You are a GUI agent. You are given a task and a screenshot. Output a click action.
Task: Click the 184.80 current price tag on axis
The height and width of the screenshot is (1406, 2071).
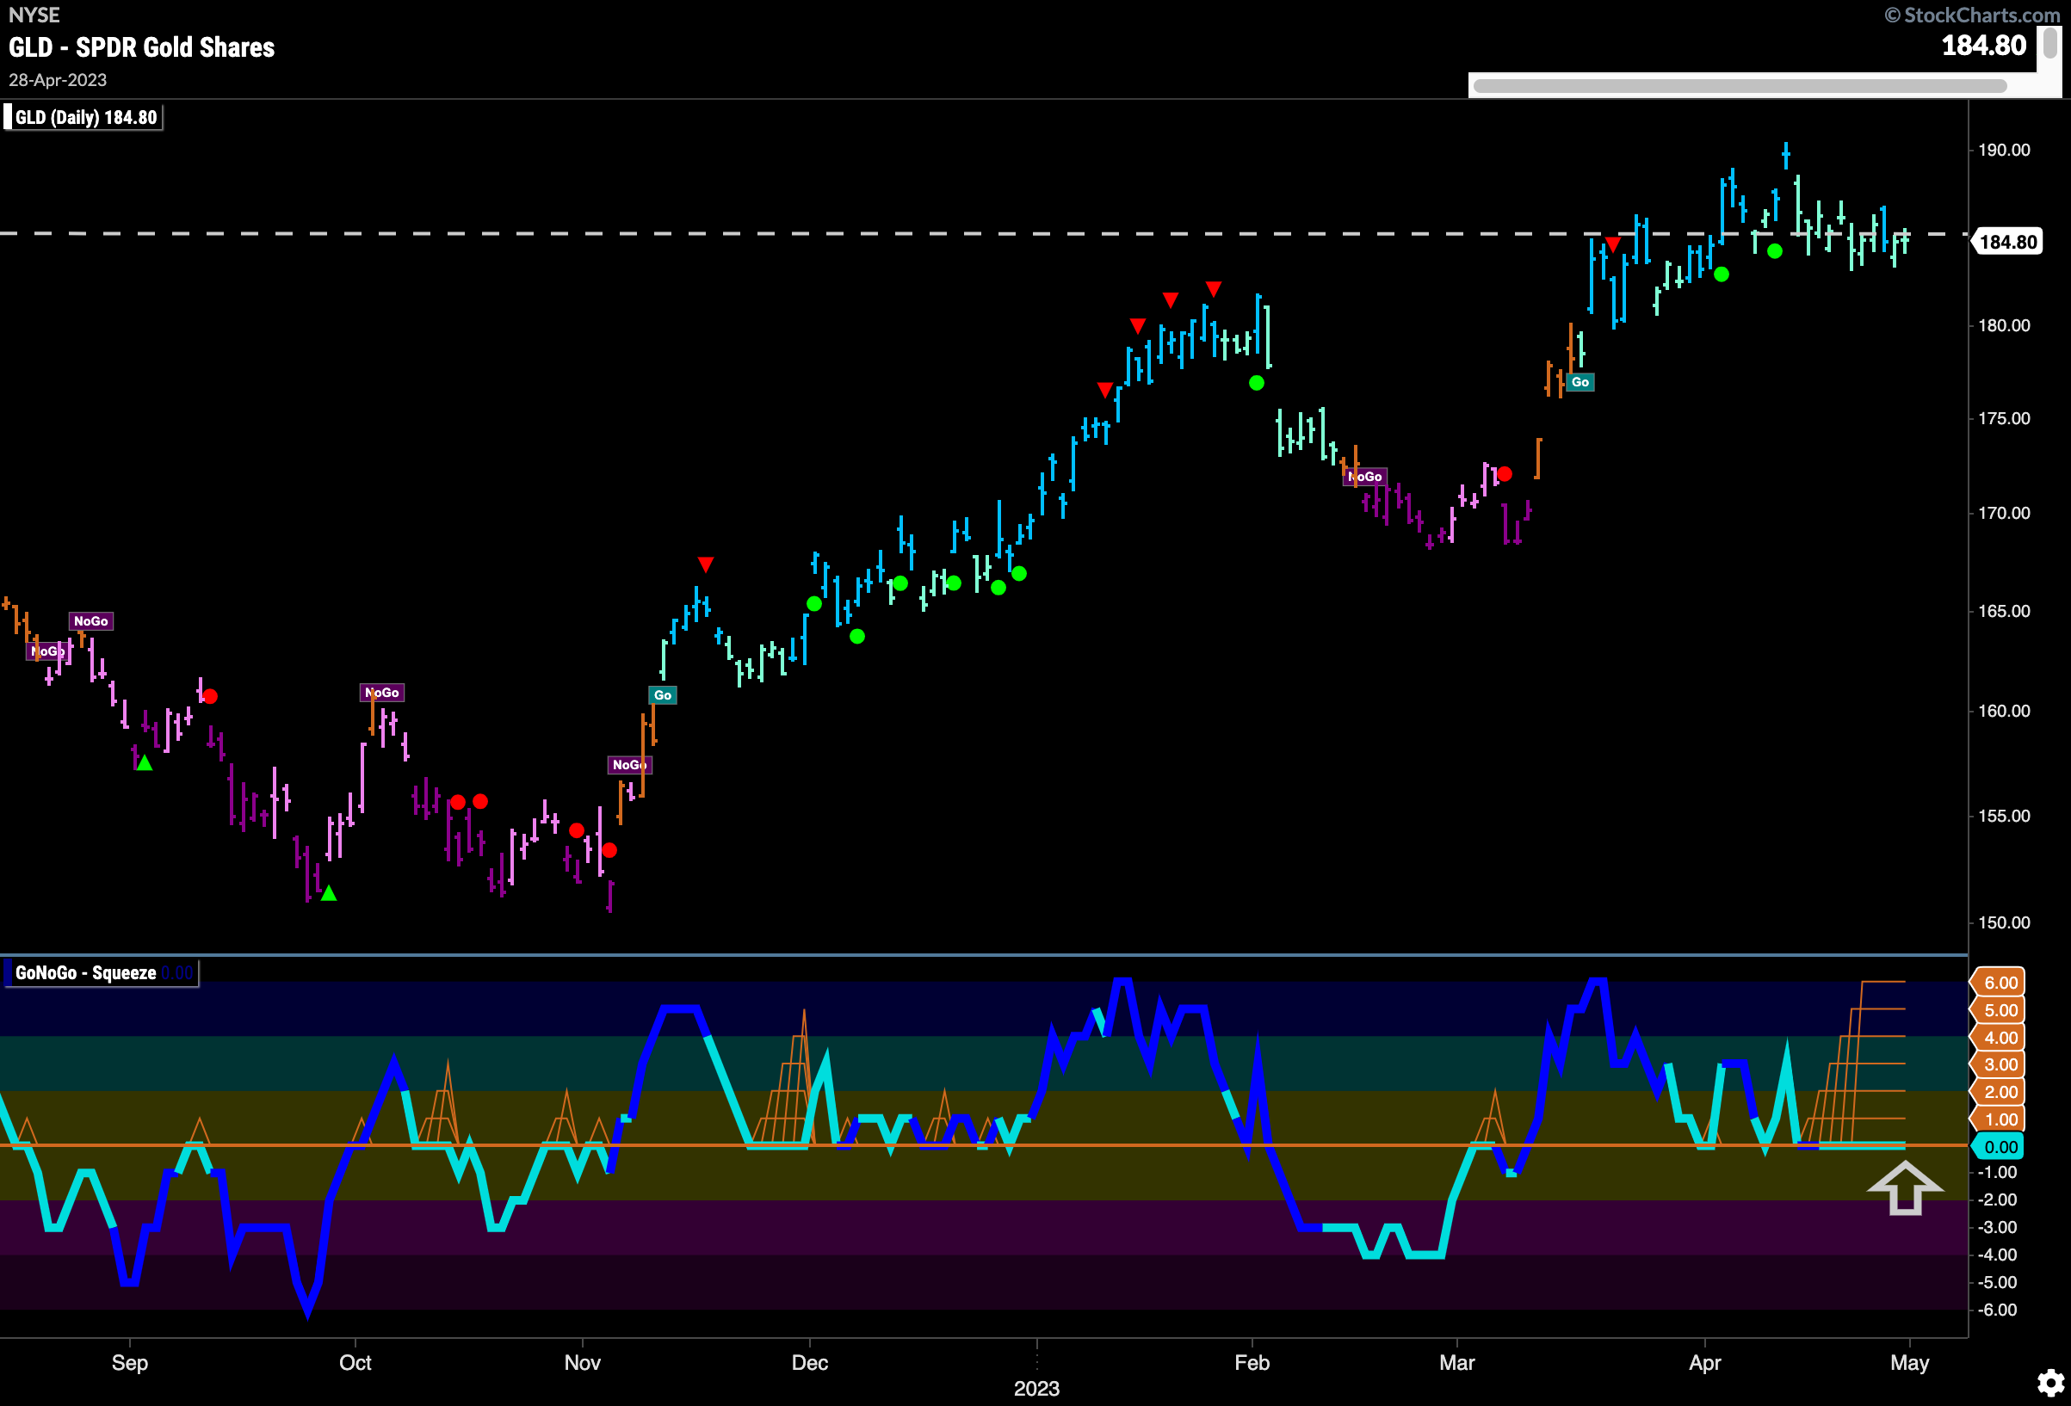tap(2007, 242)
